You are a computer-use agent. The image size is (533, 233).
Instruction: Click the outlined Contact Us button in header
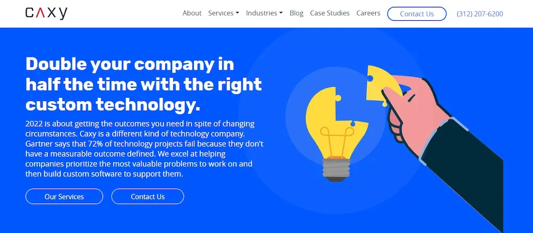click(x=417, y=14)
